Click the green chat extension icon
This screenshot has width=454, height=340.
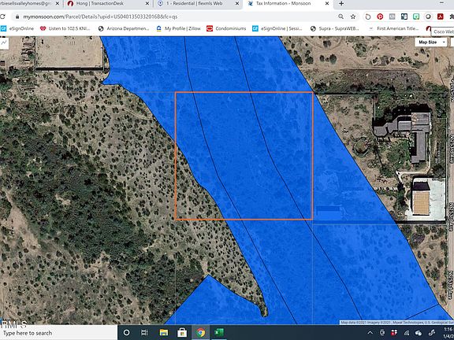(416, 17)
